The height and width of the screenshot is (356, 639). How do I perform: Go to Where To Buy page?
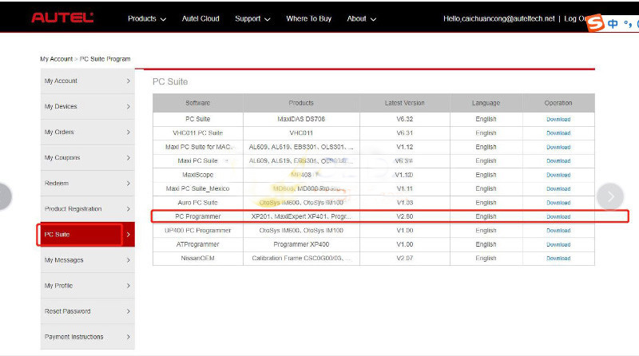[308, 18]
